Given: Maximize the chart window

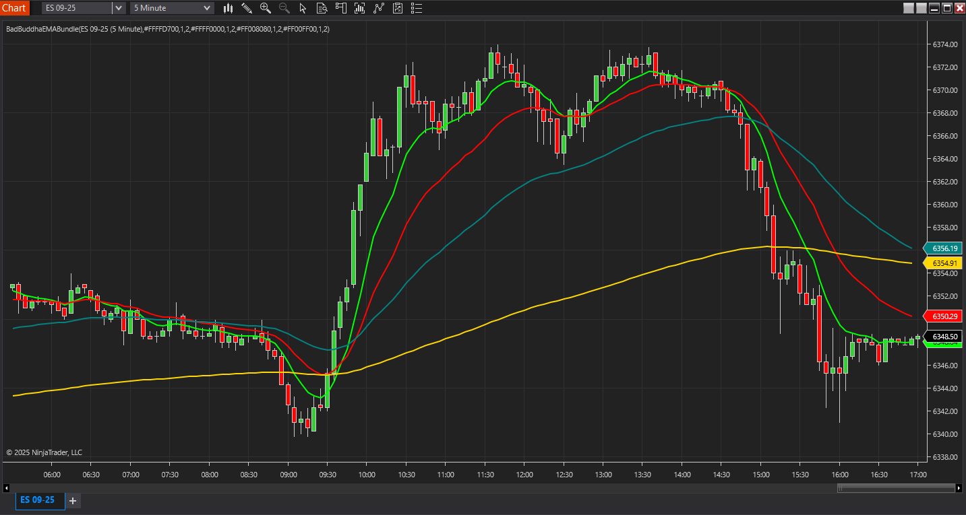Looking at the screenshot, I should 946,8.
